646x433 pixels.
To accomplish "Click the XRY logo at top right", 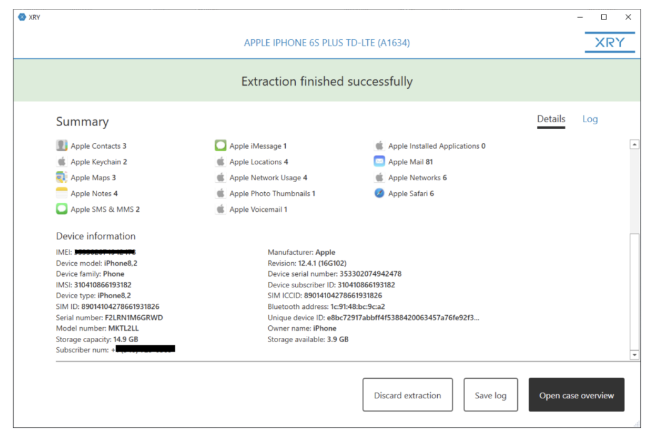I will click(610, 42).
